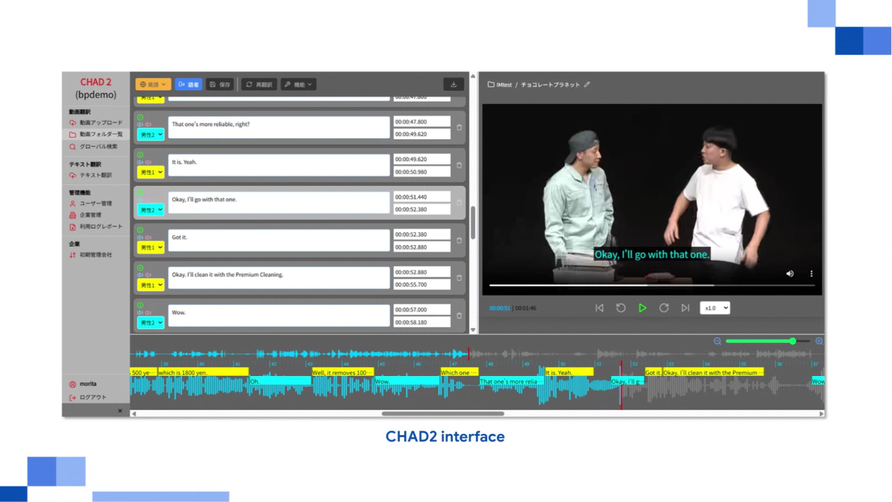This screenshot has height=502, width=892.
Task: Toggle blue speaker on "Okay. I'll clean it" row
Action: point(140,275)
